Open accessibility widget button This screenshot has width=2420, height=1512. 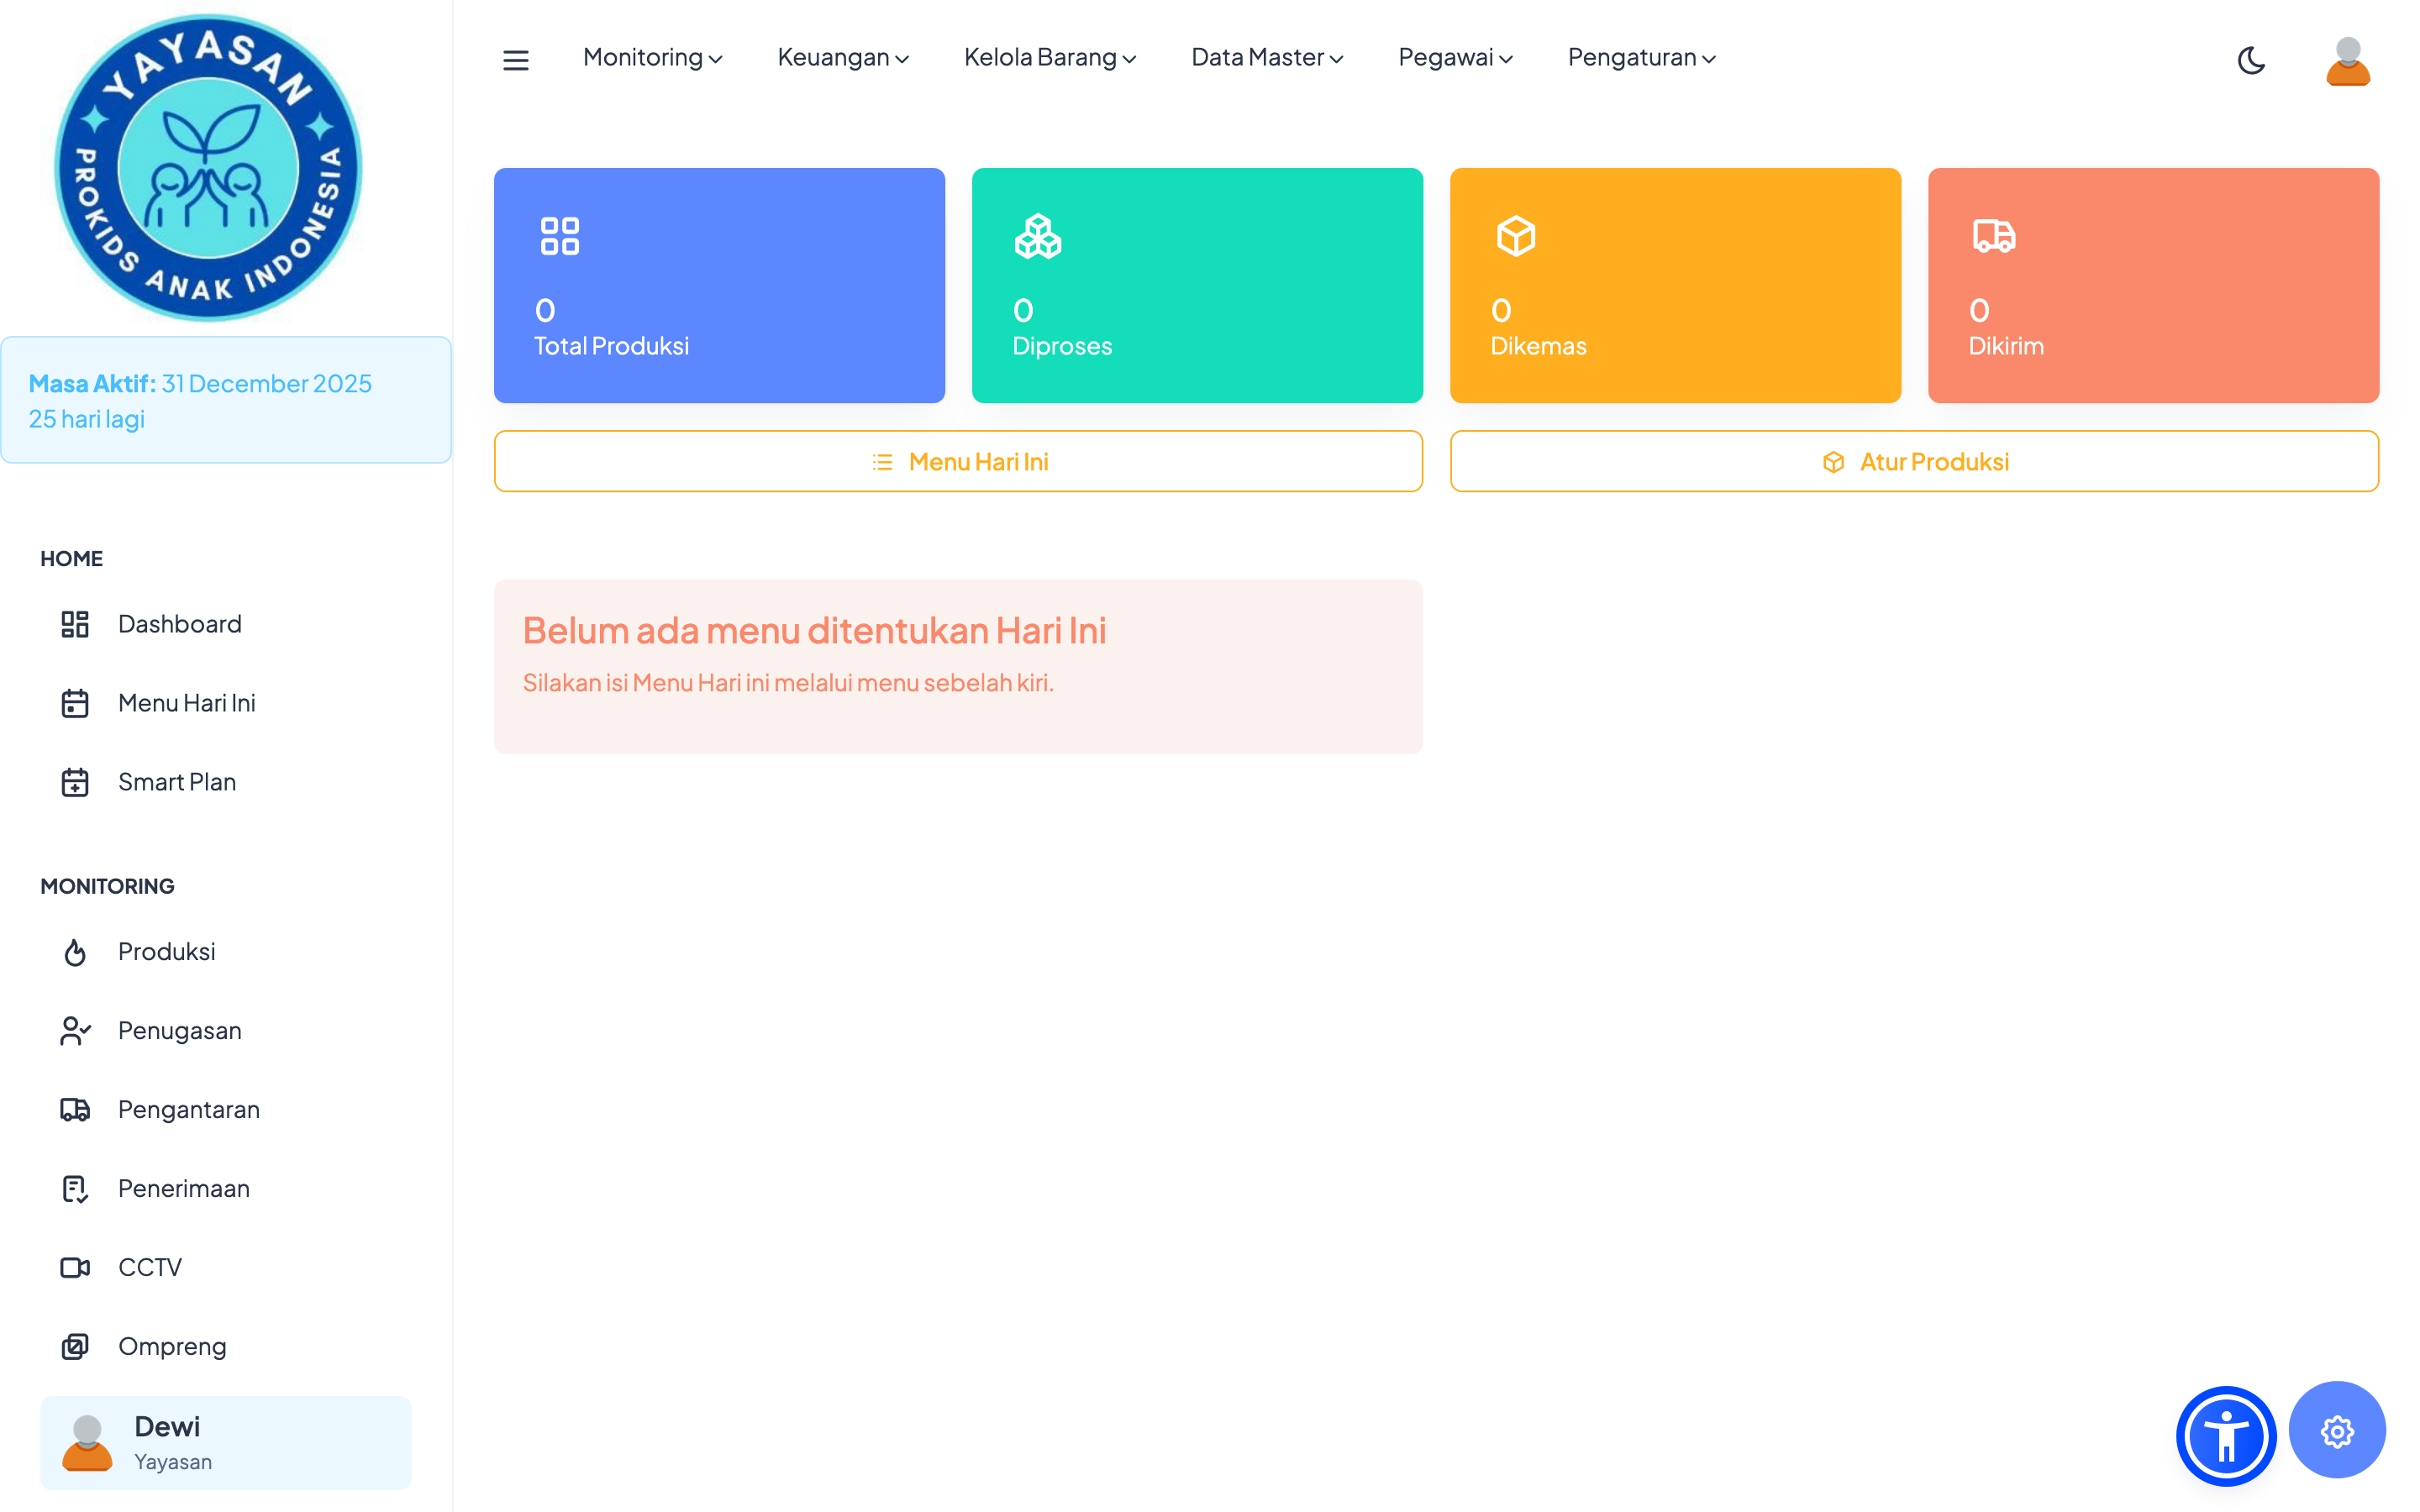(x=2225, y=1435)
